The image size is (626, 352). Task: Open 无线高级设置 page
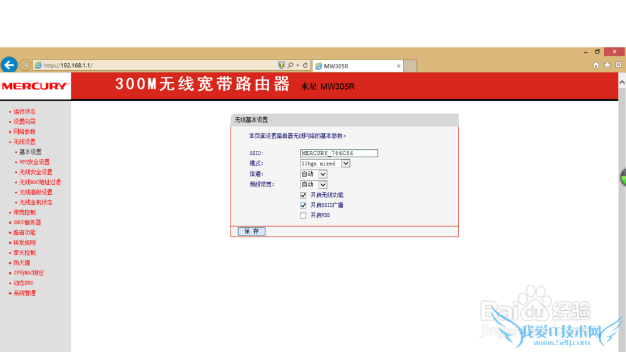click(36, 192)
